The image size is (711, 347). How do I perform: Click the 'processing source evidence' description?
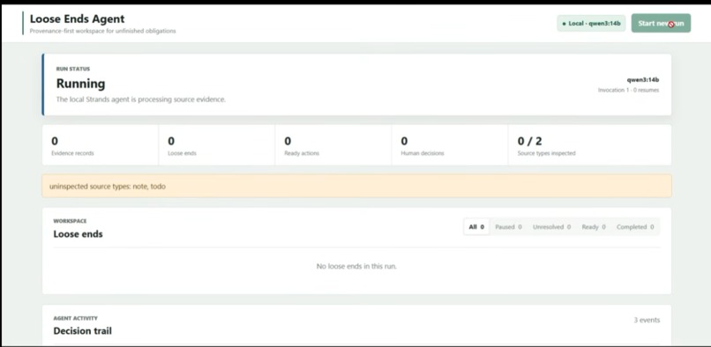(x=141, y=100)
